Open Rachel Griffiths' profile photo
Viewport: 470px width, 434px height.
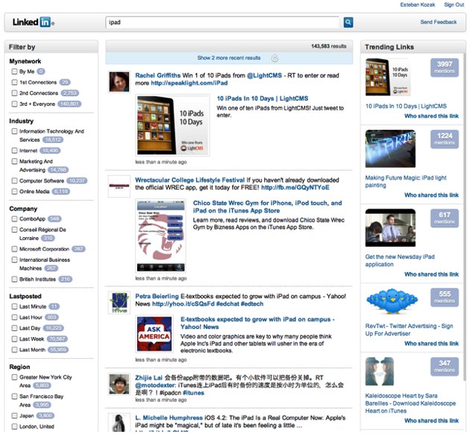(x=119, y=81)
